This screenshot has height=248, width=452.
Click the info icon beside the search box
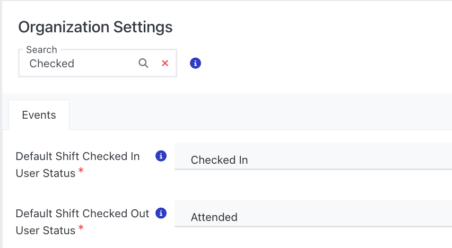pos(195,63)
